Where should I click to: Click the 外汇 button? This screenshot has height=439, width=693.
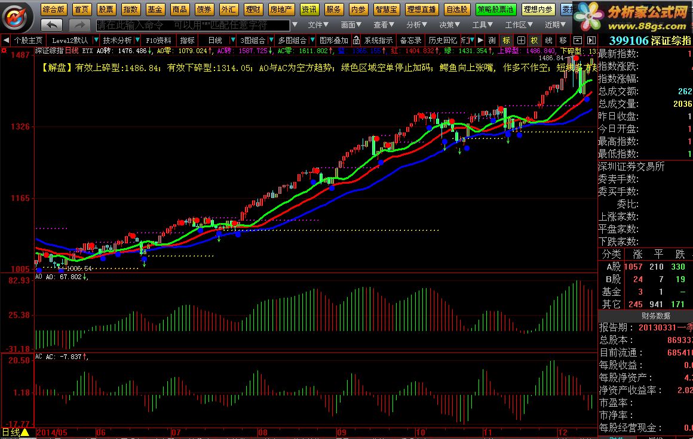pos(228,9)
